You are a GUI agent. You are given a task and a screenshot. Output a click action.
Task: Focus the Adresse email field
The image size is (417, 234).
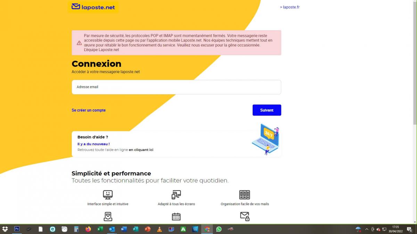point(176,87)
